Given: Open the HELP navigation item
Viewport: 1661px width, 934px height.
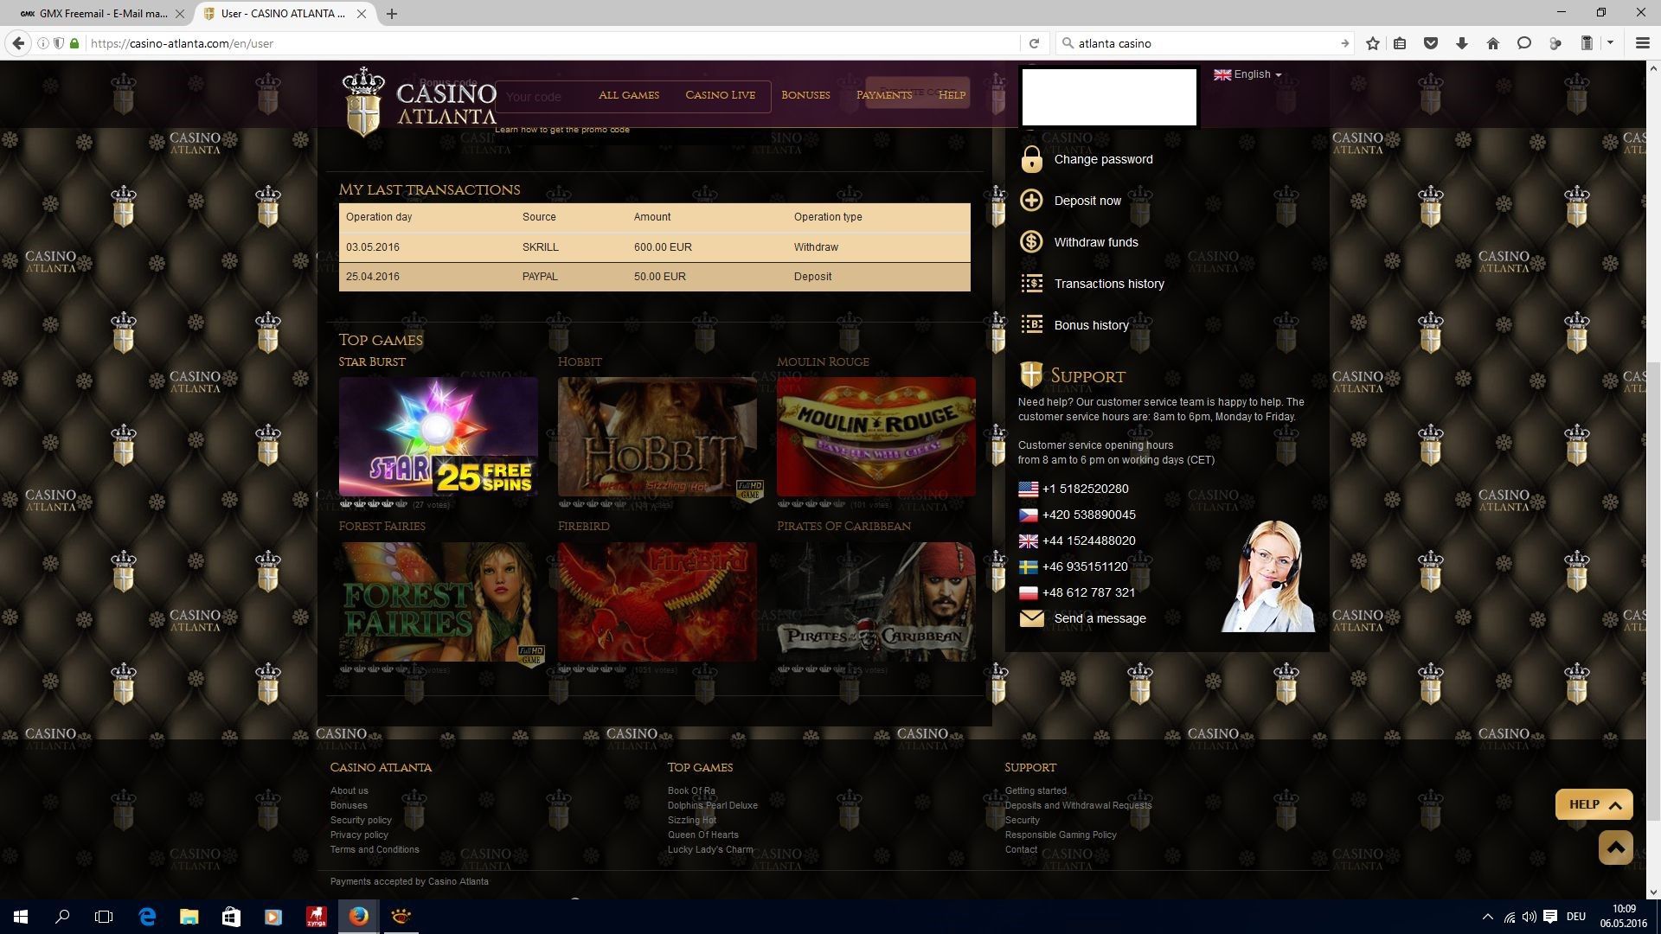Looking at the screenshot, I should [x=952, y=95].
